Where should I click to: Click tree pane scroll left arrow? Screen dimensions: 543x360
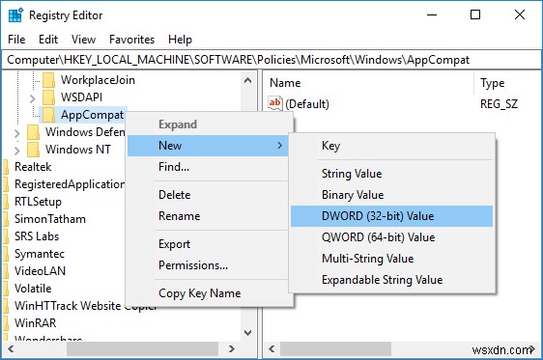coord(11,349)
